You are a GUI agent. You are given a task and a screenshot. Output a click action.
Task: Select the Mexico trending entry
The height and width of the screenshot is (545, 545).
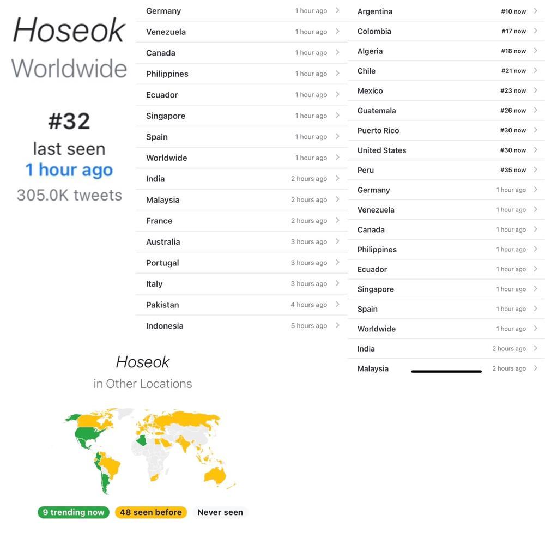pos(441,90)
